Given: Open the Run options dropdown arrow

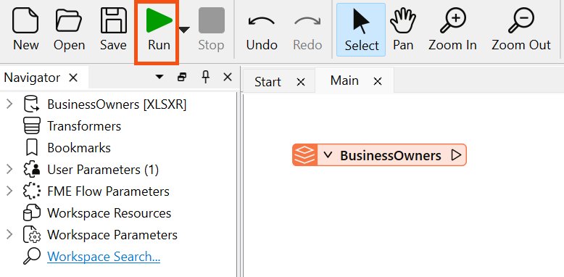Looking at the screenshot, I should tap(184, 30).
